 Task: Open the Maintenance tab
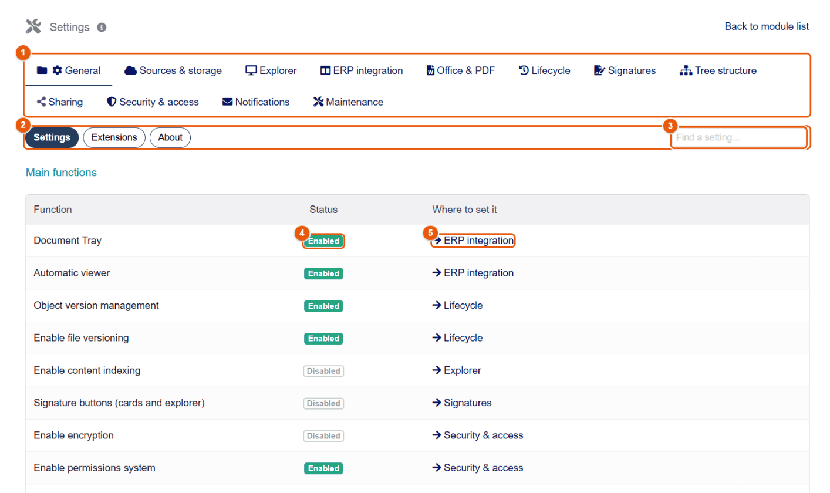point(348,102)
